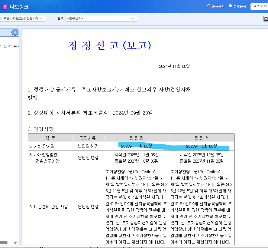Click the highlighted 2027년 12월 05일 date cell
This screenshot has height=248, width=268.
point(201,146)
